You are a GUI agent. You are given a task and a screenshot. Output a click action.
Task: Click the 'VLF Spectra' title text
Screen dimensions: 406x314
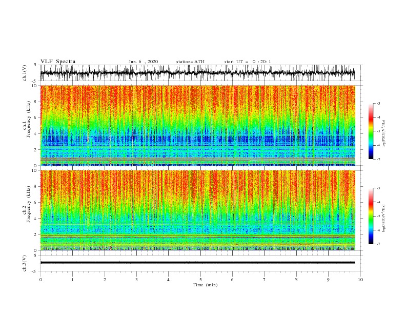click(58, 62)
